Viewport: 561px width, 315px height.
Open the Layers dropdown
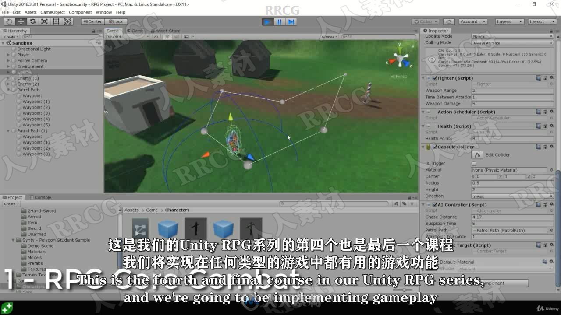point(509,21)
